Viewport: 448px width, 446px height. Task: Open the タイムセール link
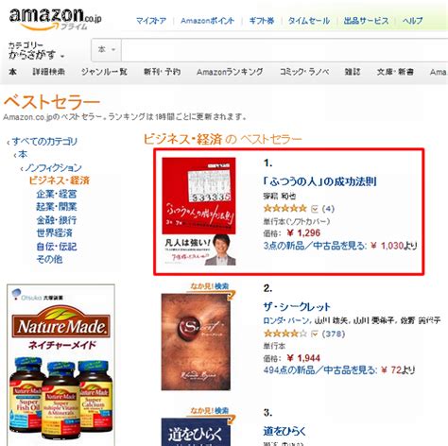coord(309,21)
